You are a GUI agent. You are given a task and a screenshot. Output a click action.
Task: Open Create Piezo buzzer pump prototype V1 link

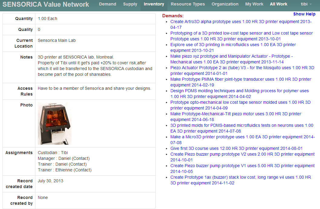tap(242, 169)
